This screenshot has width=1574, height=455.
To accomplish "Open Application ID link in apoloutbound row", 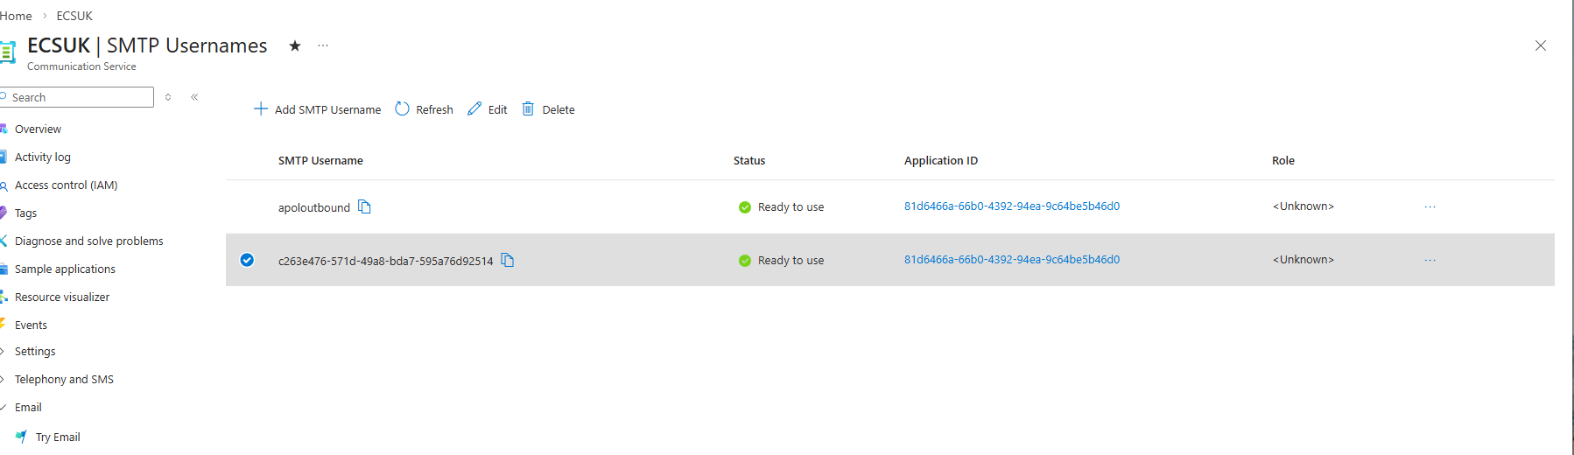I will tap(1012, 206).
